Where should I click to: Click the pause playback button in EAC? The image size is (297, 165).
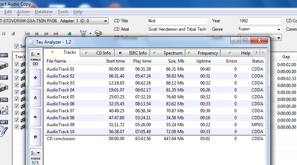[x=4, y=34]
